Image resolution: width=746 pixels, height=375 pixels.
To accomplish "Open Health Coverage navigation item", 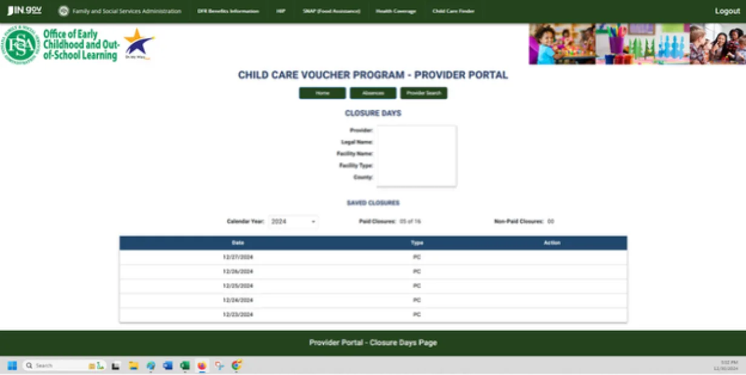I will [x=395, y=11].
